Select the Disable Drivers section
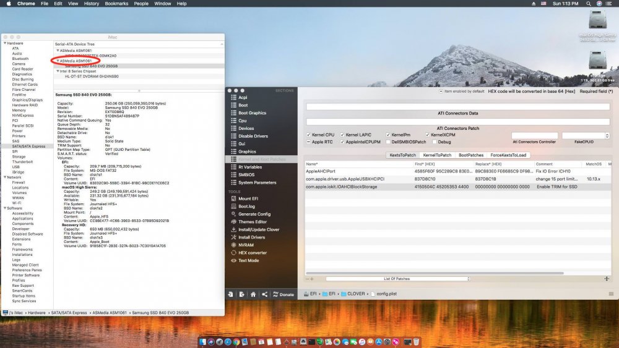 click(253, 136)
